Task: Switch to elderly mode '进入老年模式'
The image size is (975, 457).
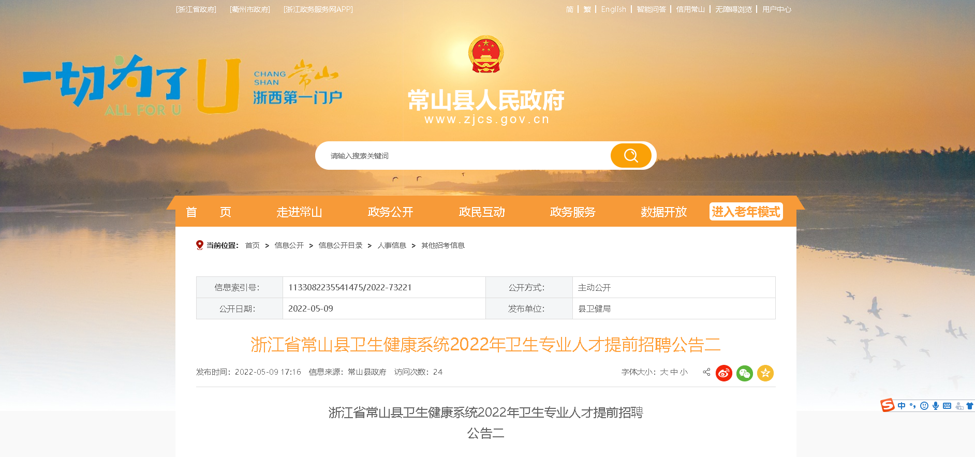Action: tap(746, 212)
